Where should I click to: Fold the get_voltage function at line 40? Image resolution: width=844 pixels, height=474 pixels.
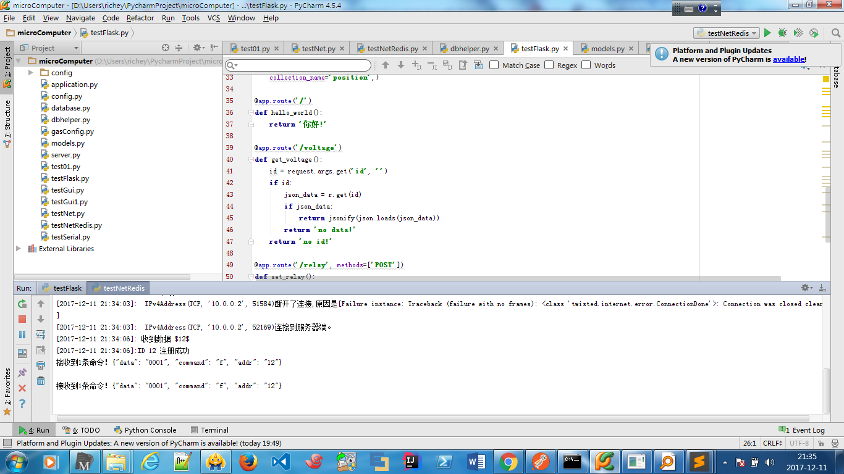(251, 159)
